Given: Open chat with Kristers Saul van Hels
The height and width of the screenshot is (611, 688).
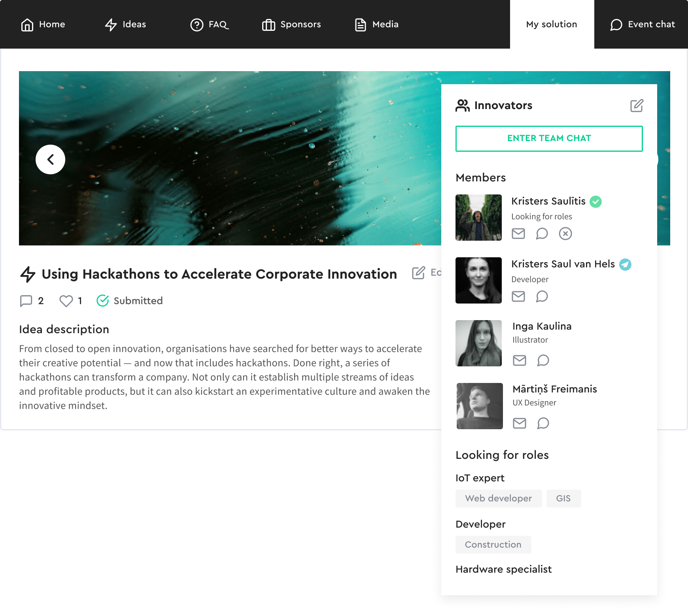Looking at the screenshot, I should coord(542,296).
